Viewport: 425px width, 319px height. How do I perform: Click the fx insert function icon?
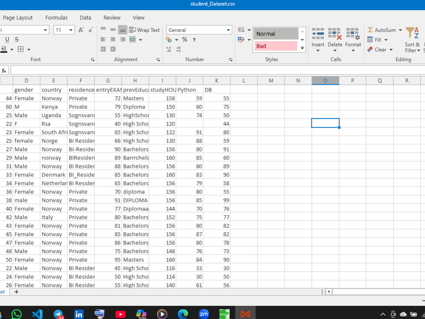[4, 71]
